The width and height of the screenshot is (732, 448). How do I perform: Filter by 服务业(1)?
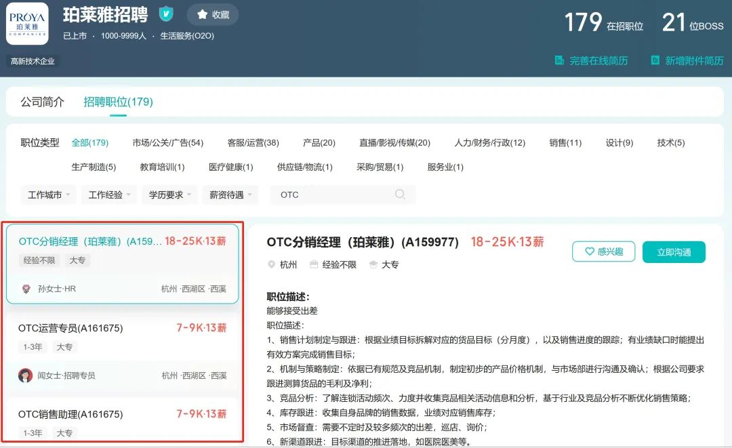(445, 167)
